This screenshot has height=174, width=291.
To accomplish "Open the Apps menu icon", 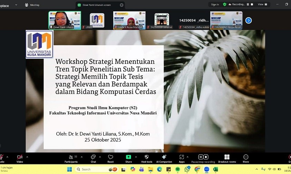I will pyautogui.click(x=182, y=158).
